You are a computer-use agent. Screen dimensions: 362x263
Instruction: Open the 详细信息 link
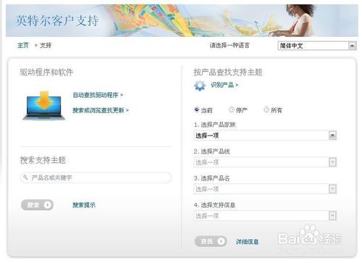coord(247,241)
